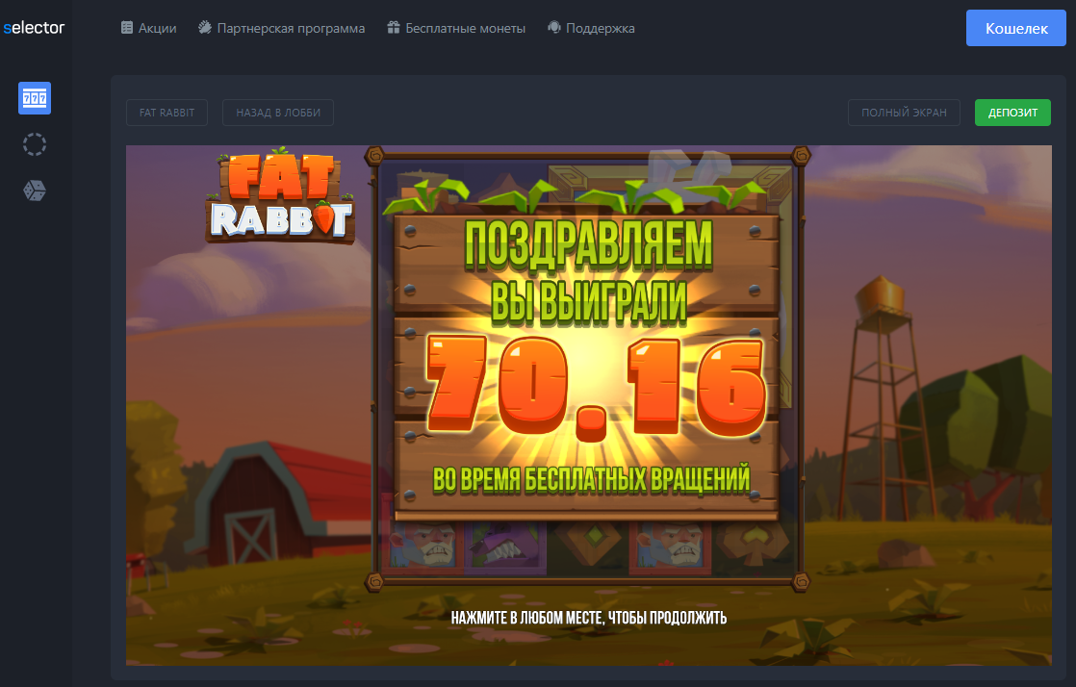1076x687 pixels.
Task: Go back with НАЗАД В ЛОББИ
Action: pyautogui.click(x=278, y=113)
